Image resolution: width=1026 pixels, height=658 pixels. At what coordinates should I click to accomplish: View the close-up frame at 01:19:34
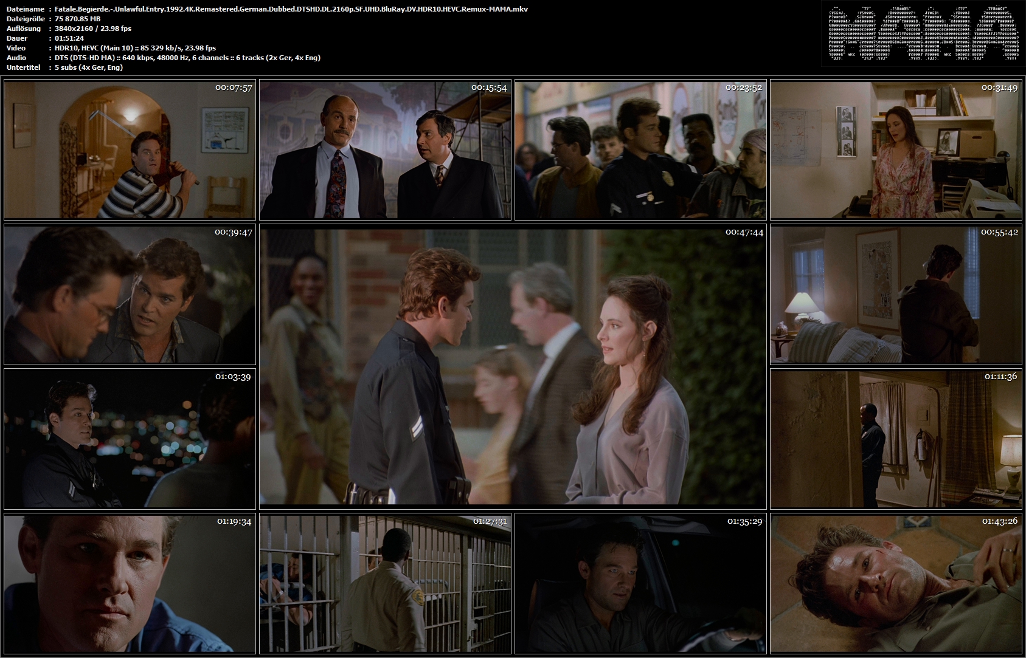130,584
